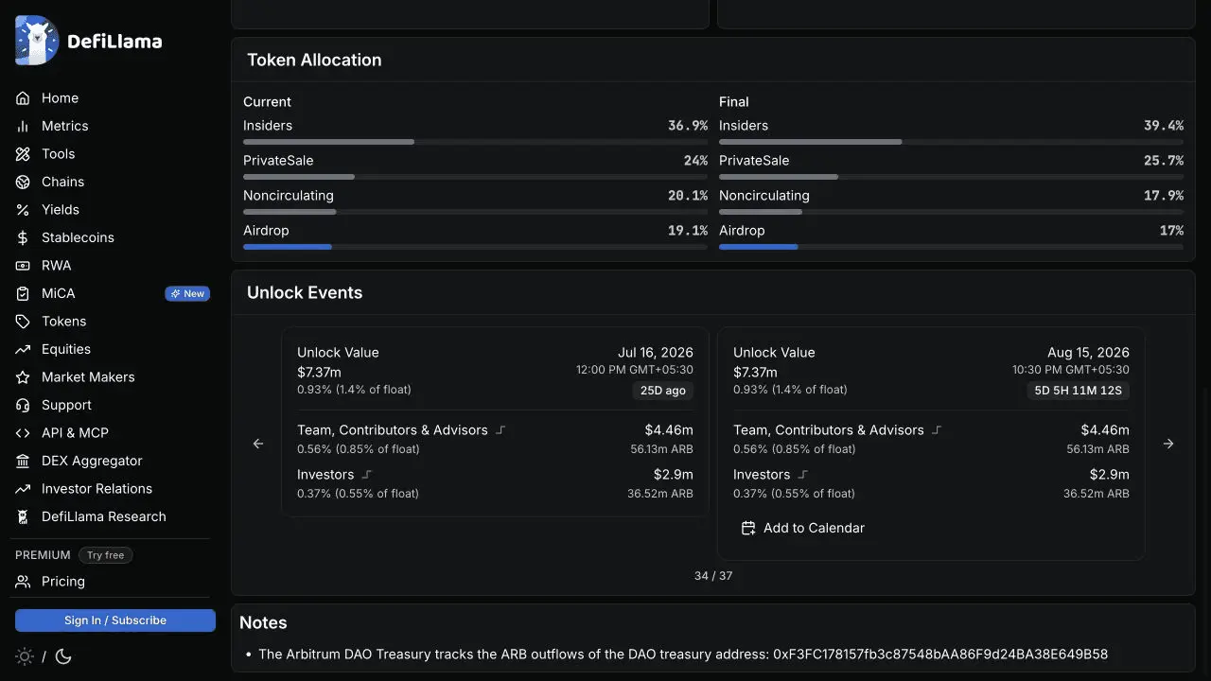Open the Home page icon
Image resolution: width=1211 pixels, height=681 pixels.
pos(23,98)
